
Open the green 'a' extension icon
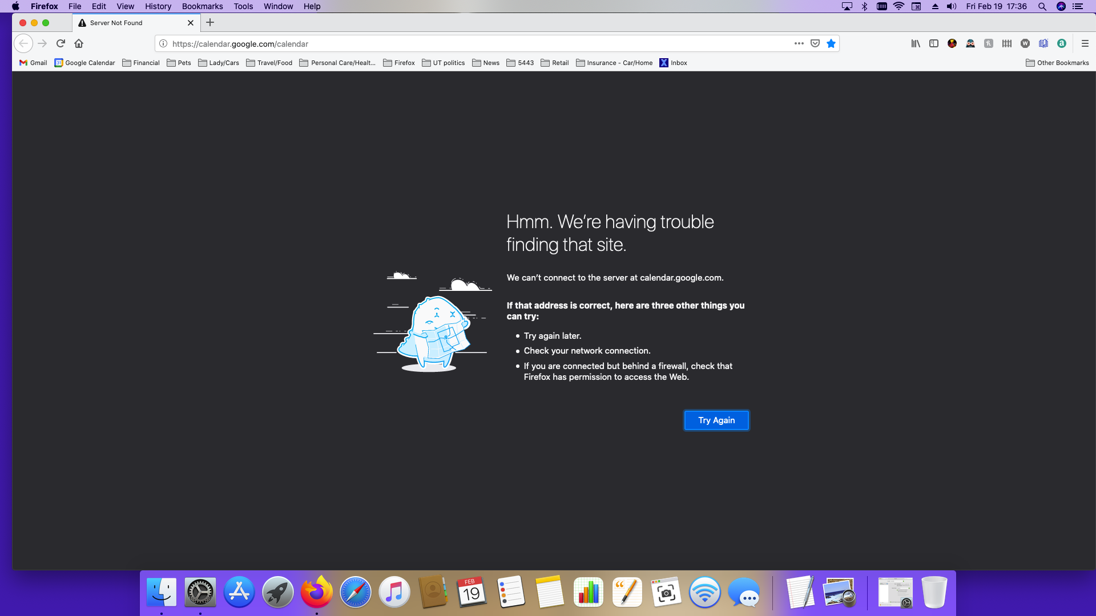1062,43
